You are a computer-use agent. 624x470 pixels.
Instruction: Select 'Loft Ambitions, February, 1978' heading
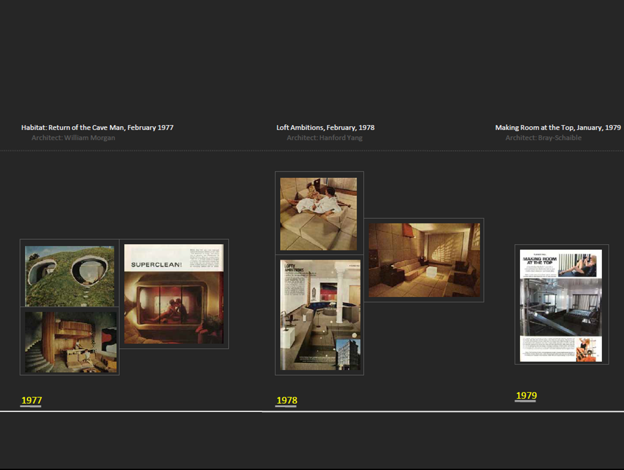(326, 127)
